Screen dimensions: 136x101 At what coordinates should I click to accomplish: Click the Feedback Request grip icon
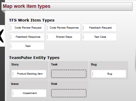pos(83,28)
